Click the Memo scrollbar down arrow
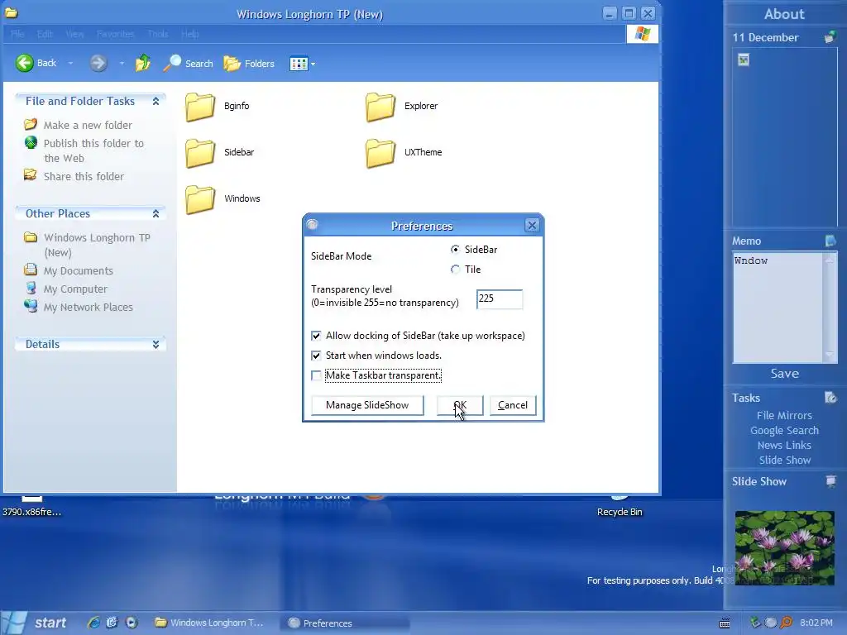The image size is (847, 635). [x=829, y=356]
